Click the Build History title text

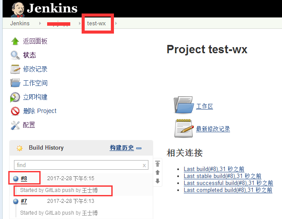[x=46, y=147]
